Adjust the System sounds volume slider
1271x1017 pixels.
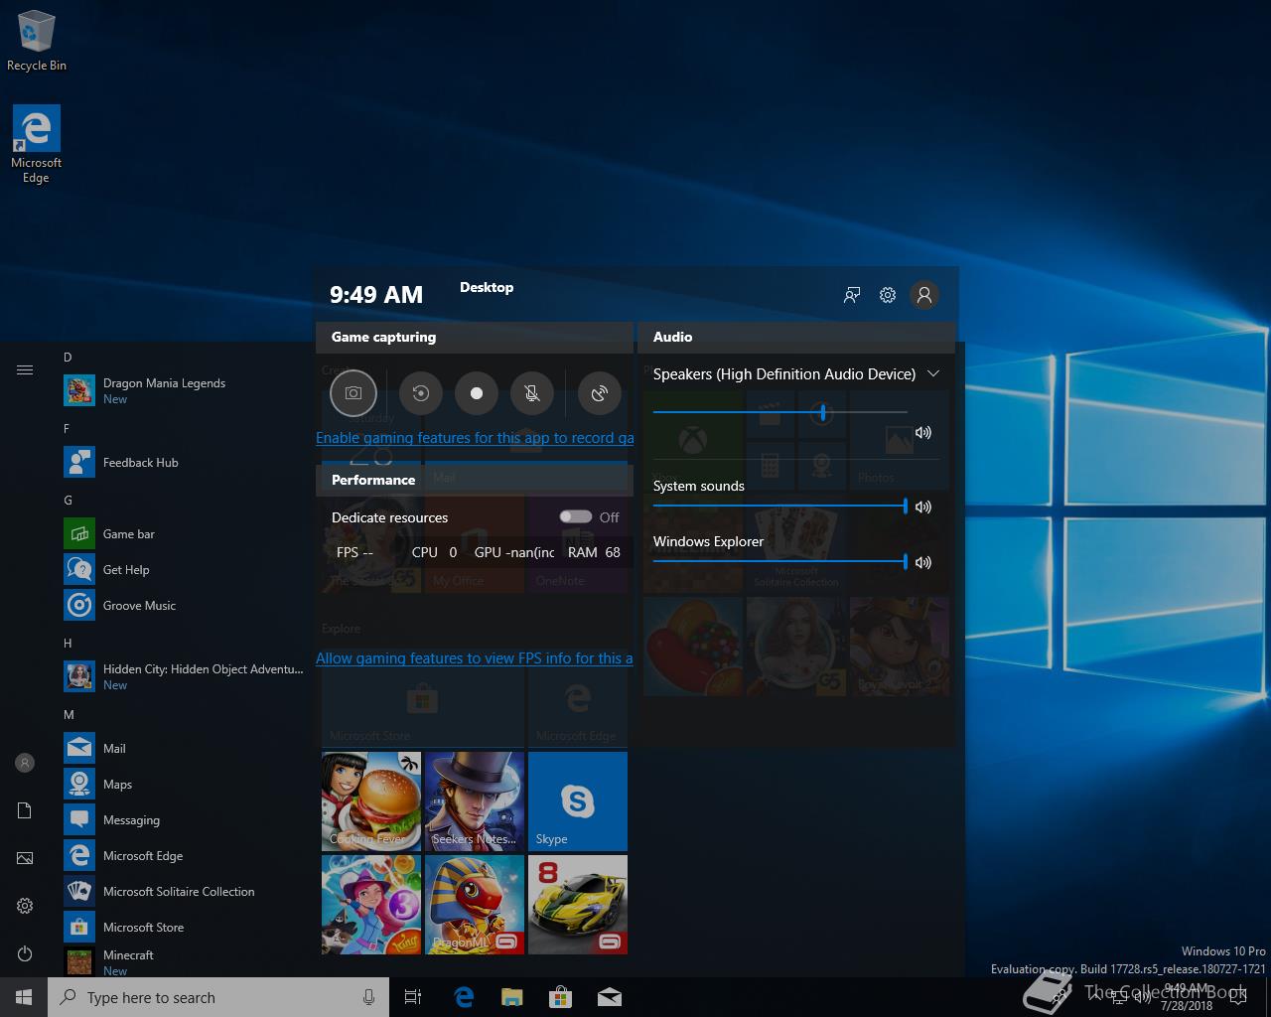pos(780,506)
